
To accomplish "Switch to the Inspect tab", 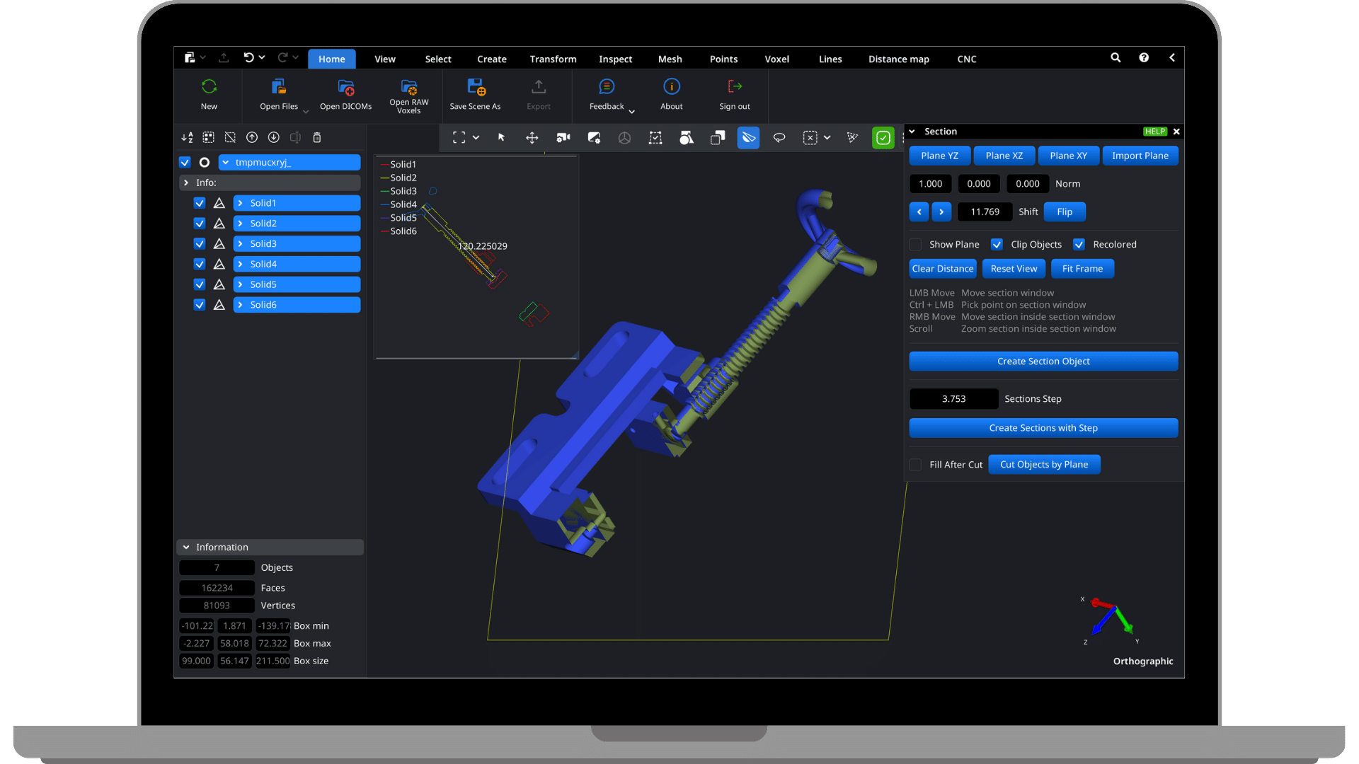I will pos(615,59).
